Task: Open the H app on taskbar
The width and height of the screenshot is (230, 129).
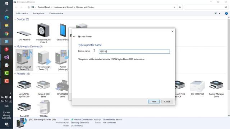Action: 6,65
